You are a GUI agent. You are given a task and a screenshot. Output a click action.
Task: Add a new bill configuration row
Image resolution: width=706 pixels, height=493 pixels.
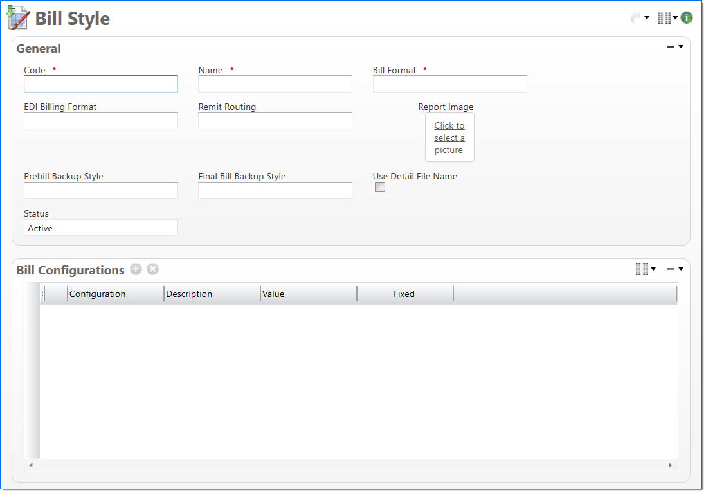coord(136,269)
